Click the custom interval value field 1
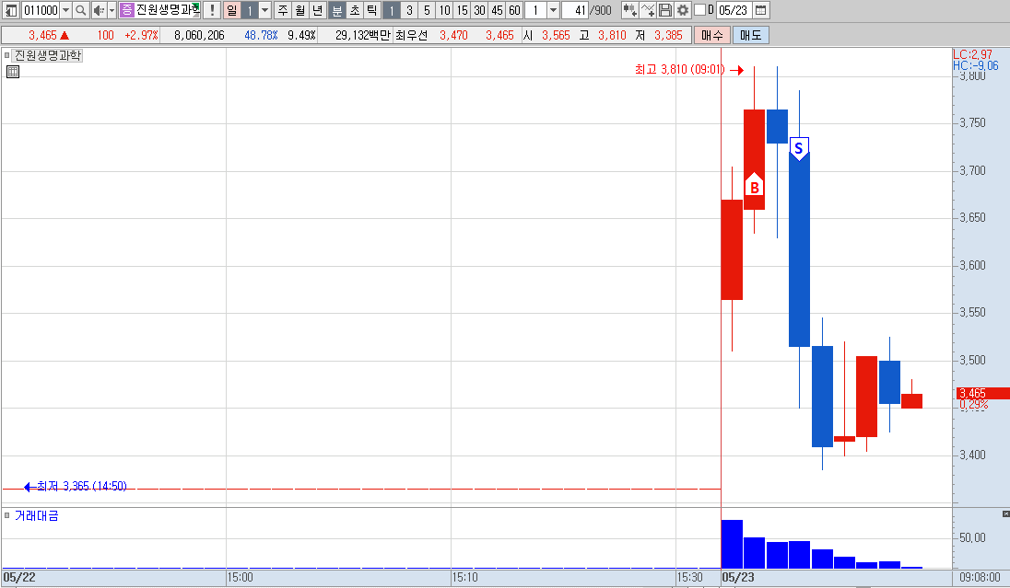This screenshot has width=1010, height=588. pyautogui.click(x=536, y=10)
